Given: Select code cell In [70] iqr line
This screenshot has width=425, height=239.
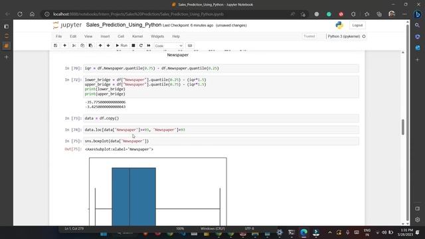Looking at the screenshot, I should coord(221,68).
